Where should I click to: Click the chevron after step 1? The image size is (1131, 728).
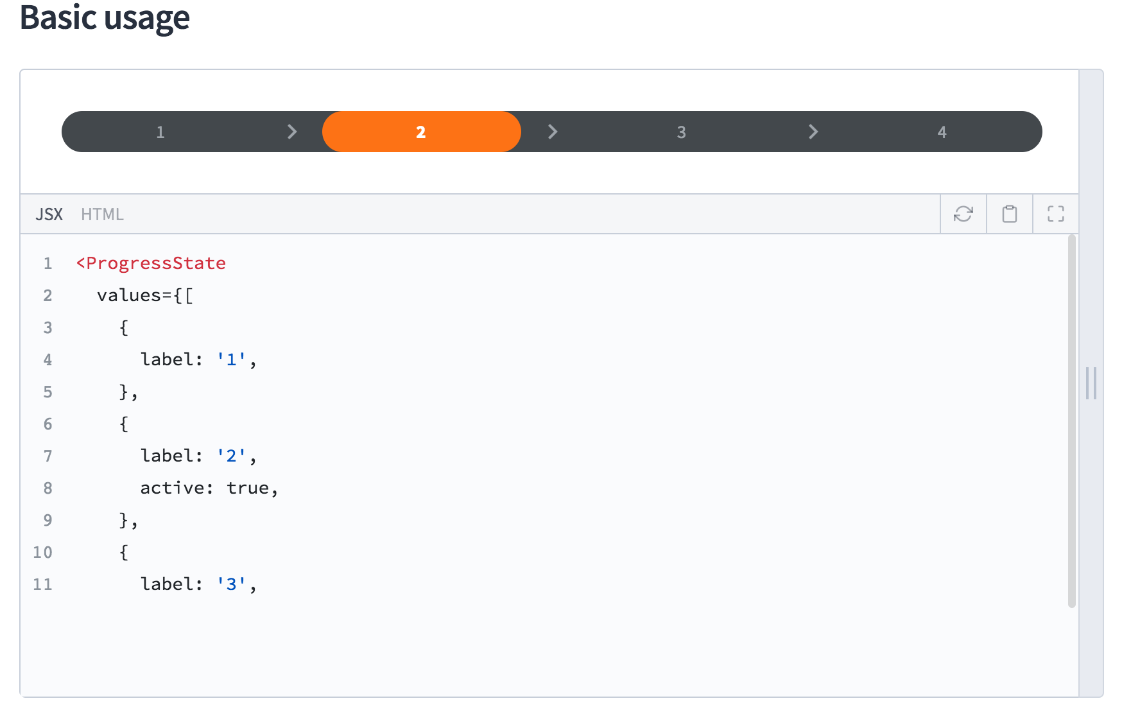[292, 132]
